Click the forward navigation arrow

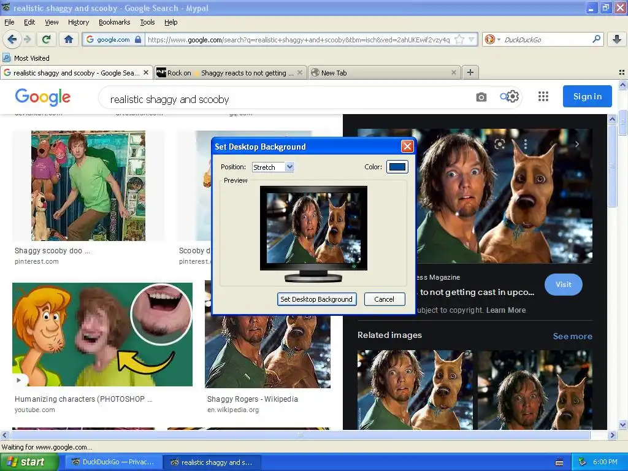(x=28, y=39)
